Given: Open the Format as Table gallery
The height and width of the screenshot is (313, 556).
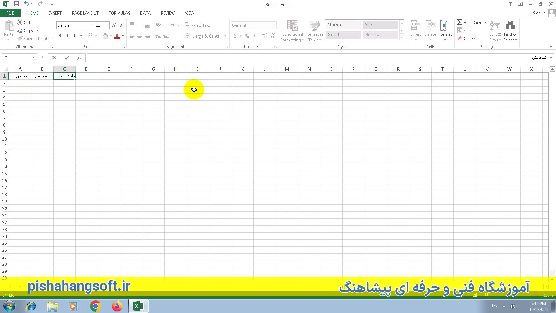Looking at the screenshot, I should [x=314, y=31].
